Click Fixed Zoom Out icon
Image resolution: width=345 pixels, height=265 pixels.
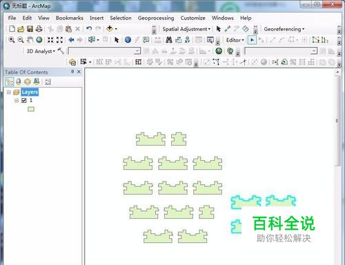coord(59,40)
